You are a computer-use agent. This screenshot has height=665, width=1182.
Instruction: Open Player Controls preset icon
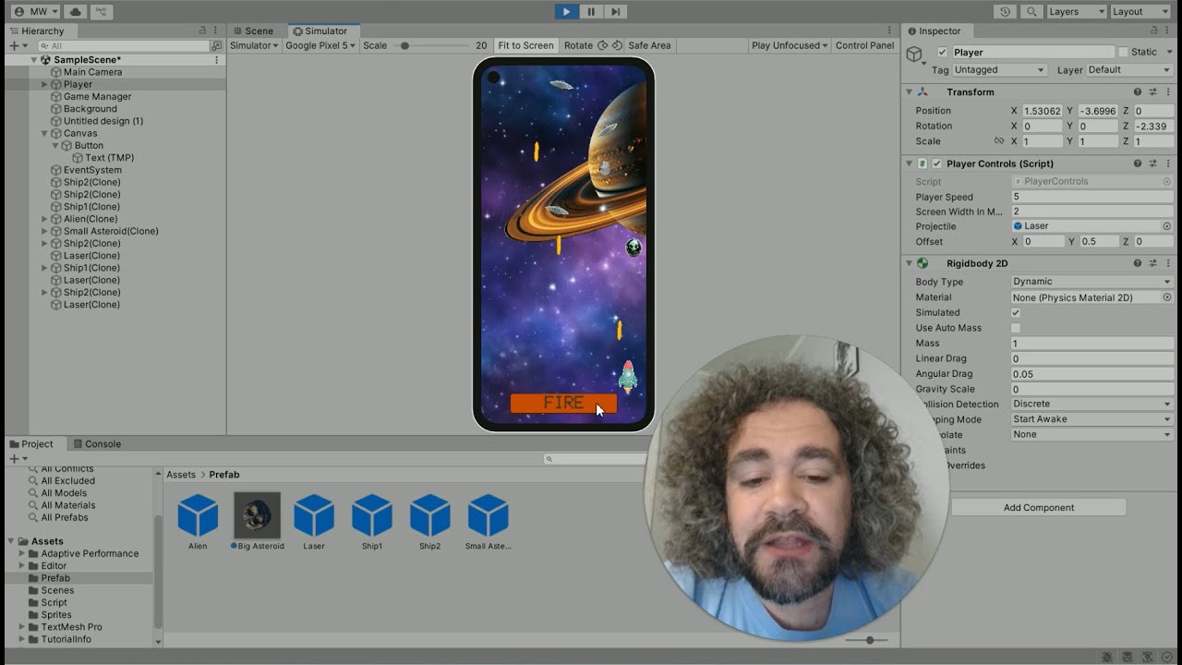click(1152, 163)
